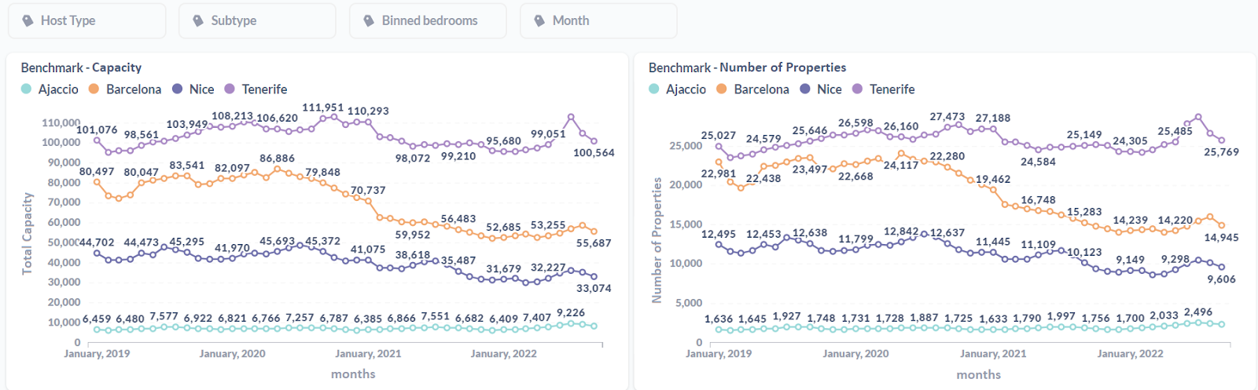Viewport: 1258px width, 390px height.
Task: Open the Subtype filter dropdown
Action: click(257, 21)
